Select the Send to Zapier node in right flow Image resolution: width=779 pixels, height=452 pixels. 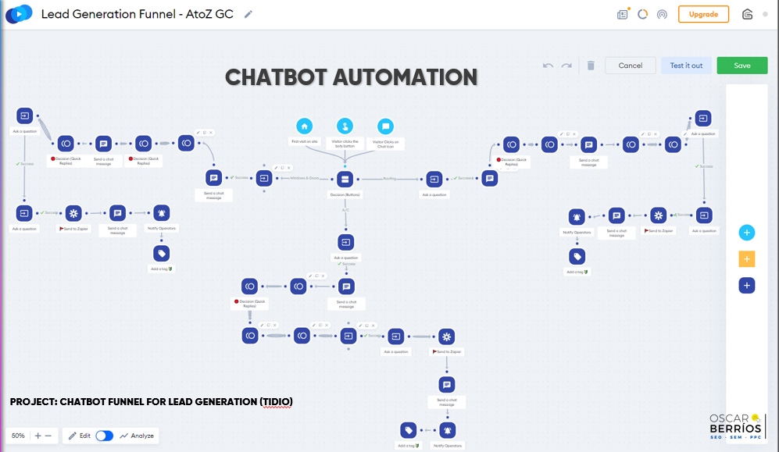click(x=658, y=215)
